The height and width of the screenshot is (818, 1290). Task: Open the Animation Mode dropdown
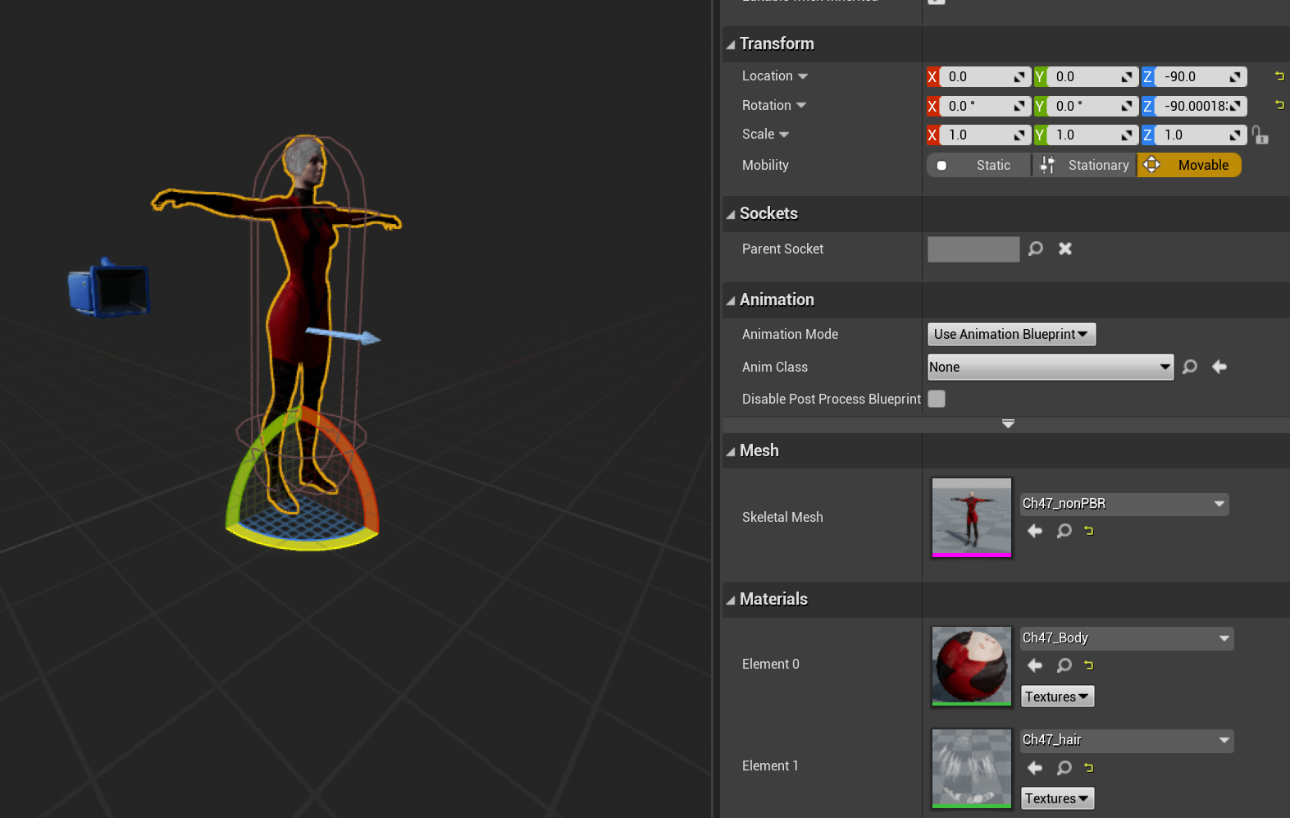[x=1011, y=334]
